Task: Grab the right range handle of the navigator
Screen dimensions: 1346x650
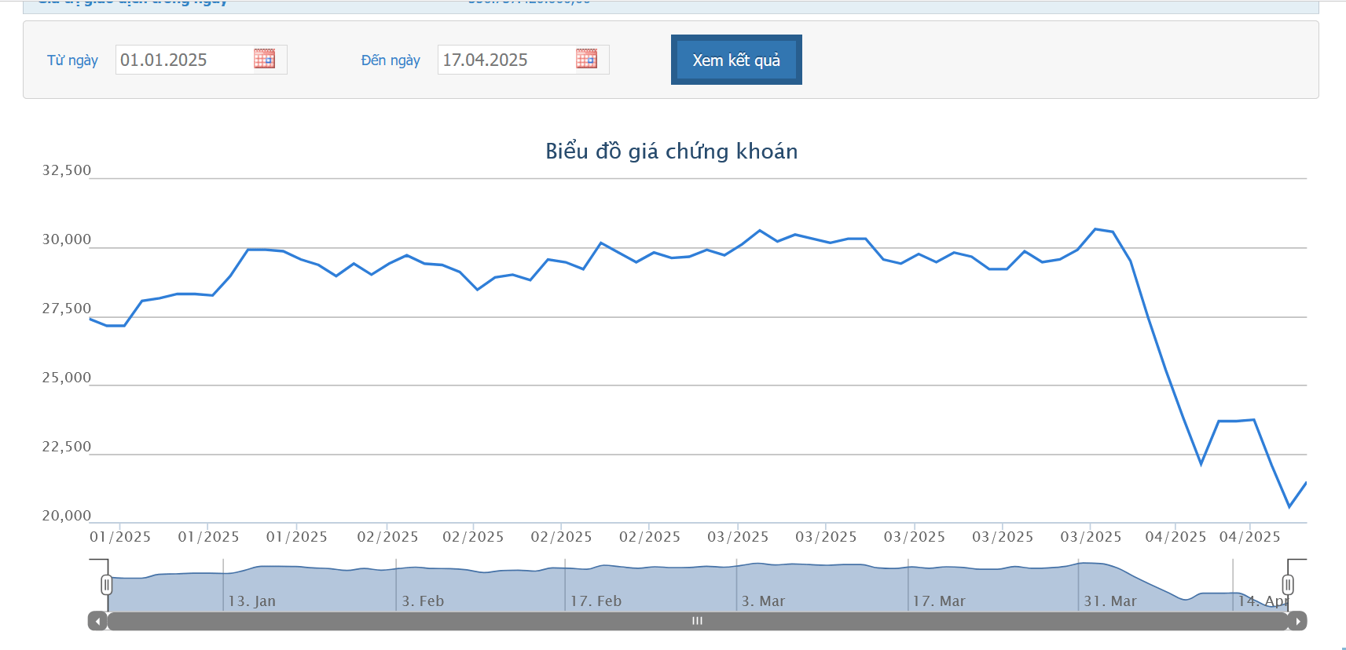Action: [x=1288, y=585]
